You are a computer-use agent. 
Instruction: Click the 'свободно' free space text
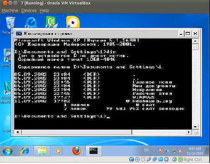point(171,109)
